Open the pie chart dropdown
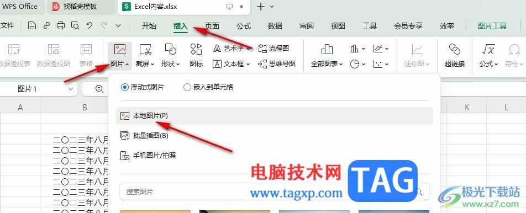This screenshot has height=213, width=526. pos(357,63)
